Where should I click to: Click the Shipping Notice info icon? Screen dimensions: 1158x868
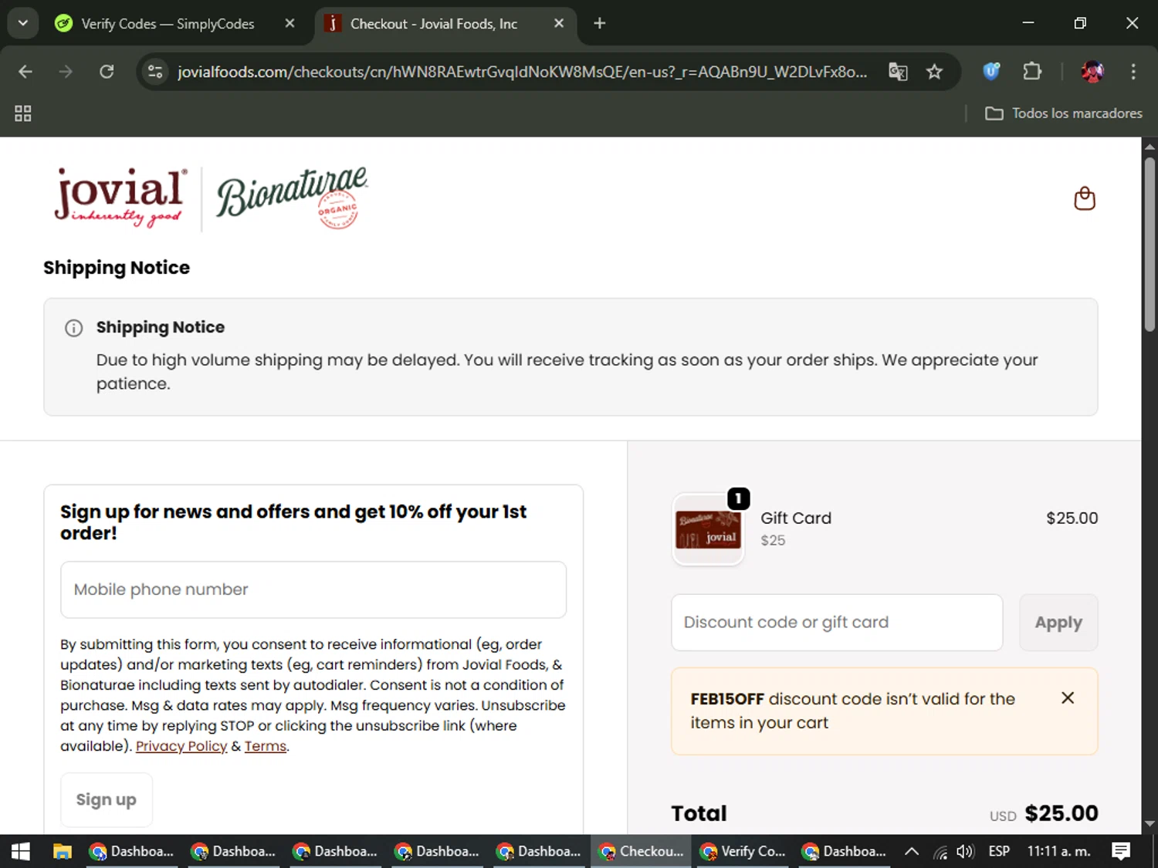point(73,329)
